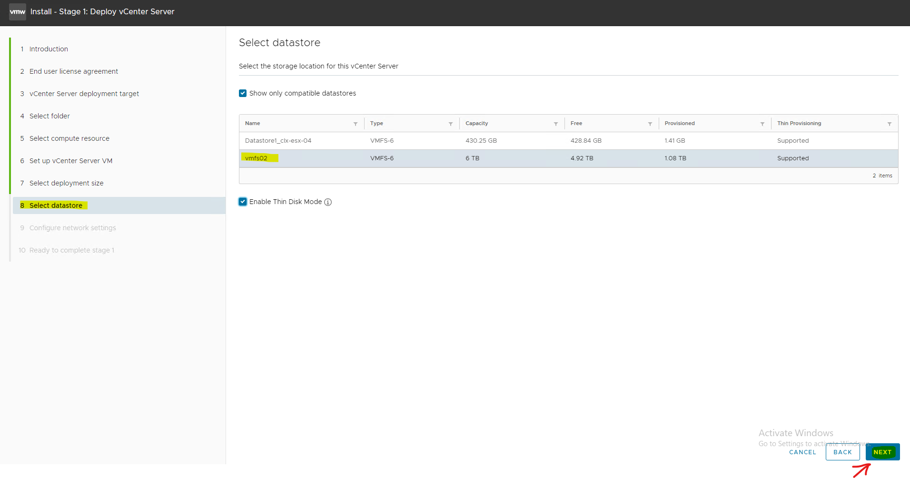
Task: Sort by Free column header
Action: click(576, 123)
